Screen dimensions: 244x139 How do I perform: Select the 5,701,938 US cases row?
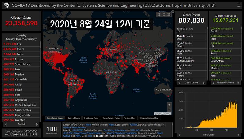click(21, 44)
